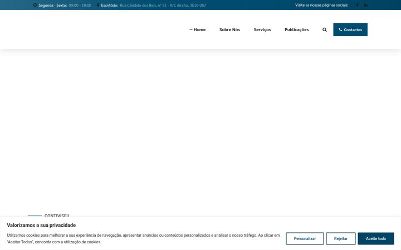
Task: Open the Publicações menu item
Action: 297,29
